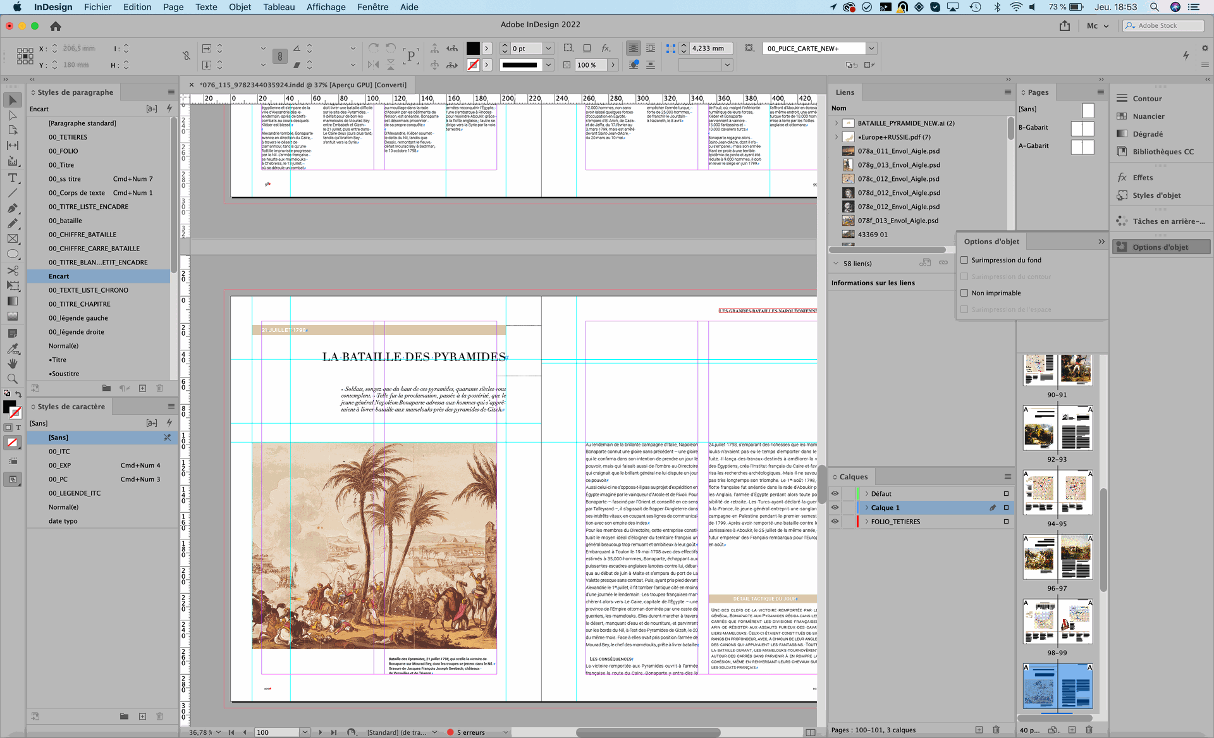1214x738 pixels.
Task: Select the Direct Selection tool
Action: point(13,115)
